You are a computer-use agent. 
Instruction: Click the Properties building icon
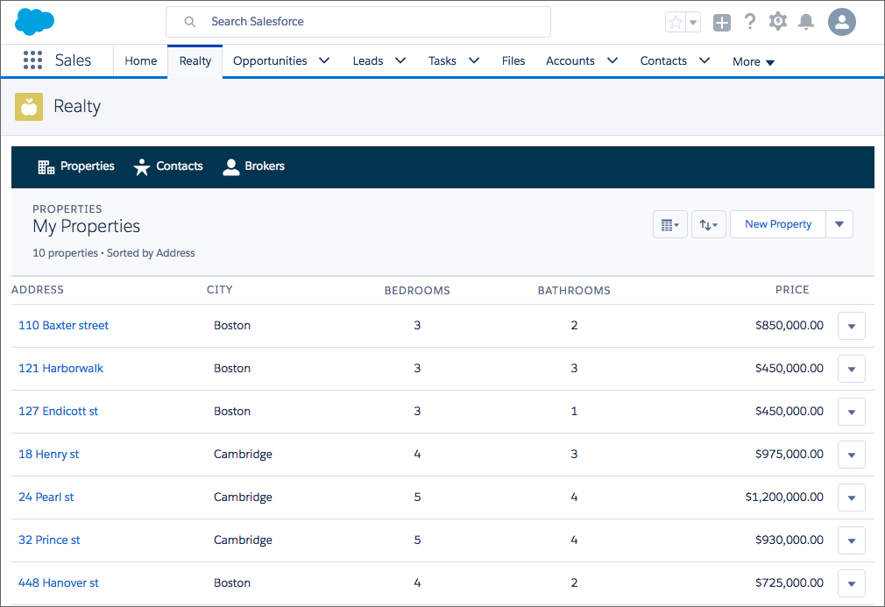pos(46,167)
